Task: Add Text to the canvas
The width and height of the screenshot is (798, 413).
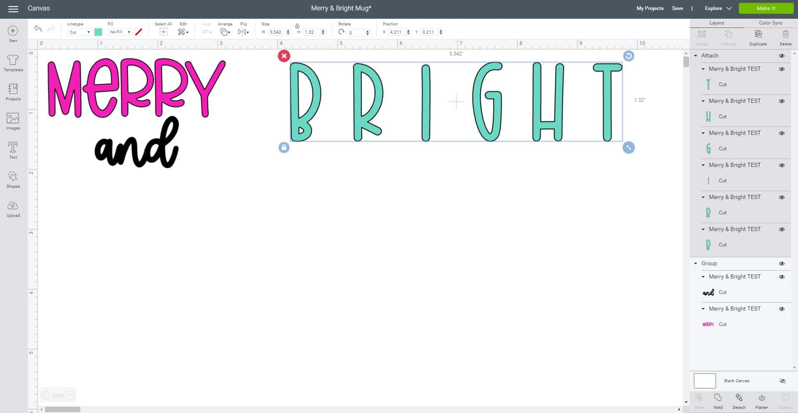Action: 13,151
